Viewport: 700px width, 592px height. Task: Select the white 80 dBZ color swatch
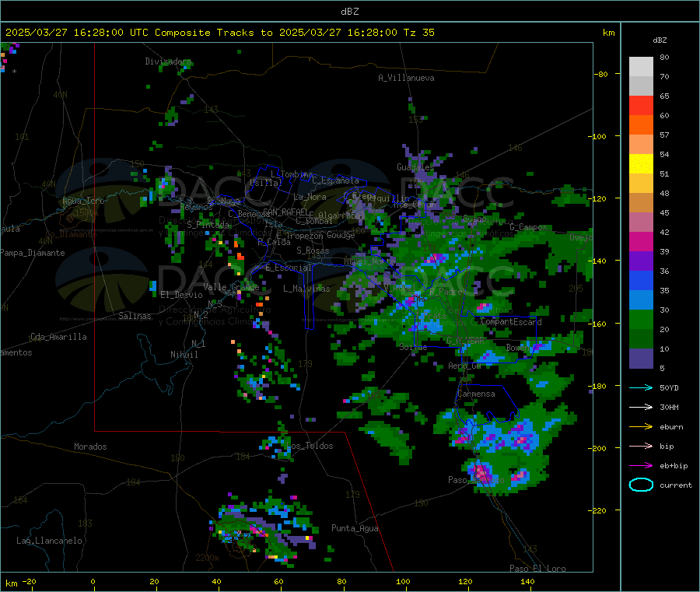641,67
